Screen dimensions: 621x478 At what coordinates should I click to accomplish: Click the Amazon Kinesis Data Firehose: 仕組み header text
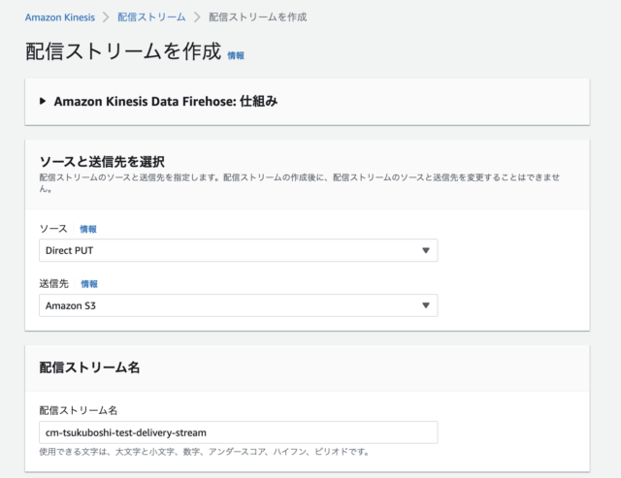click(166, 101)
